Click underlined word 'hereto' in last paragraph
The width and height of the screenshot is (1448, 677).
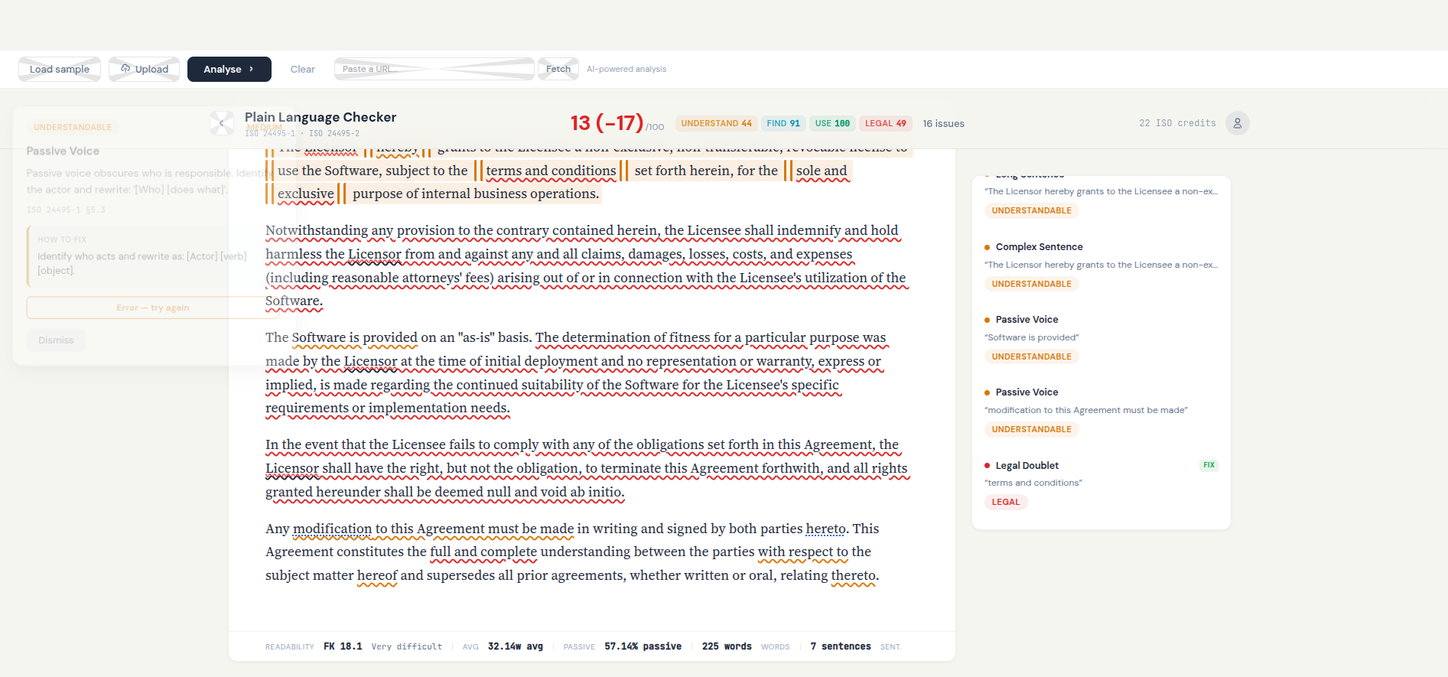(825, 529)
